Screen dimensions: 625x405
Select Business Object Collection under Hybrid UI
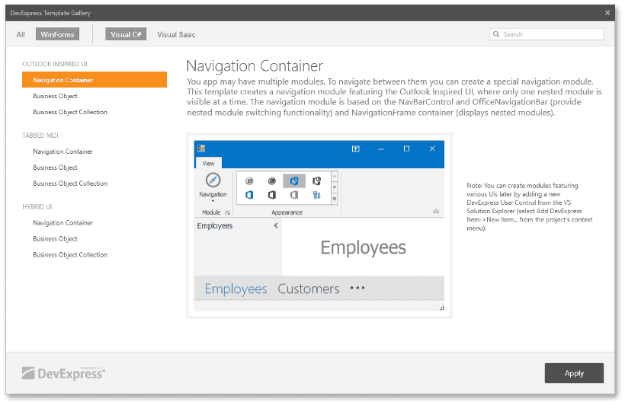[70, 254]
